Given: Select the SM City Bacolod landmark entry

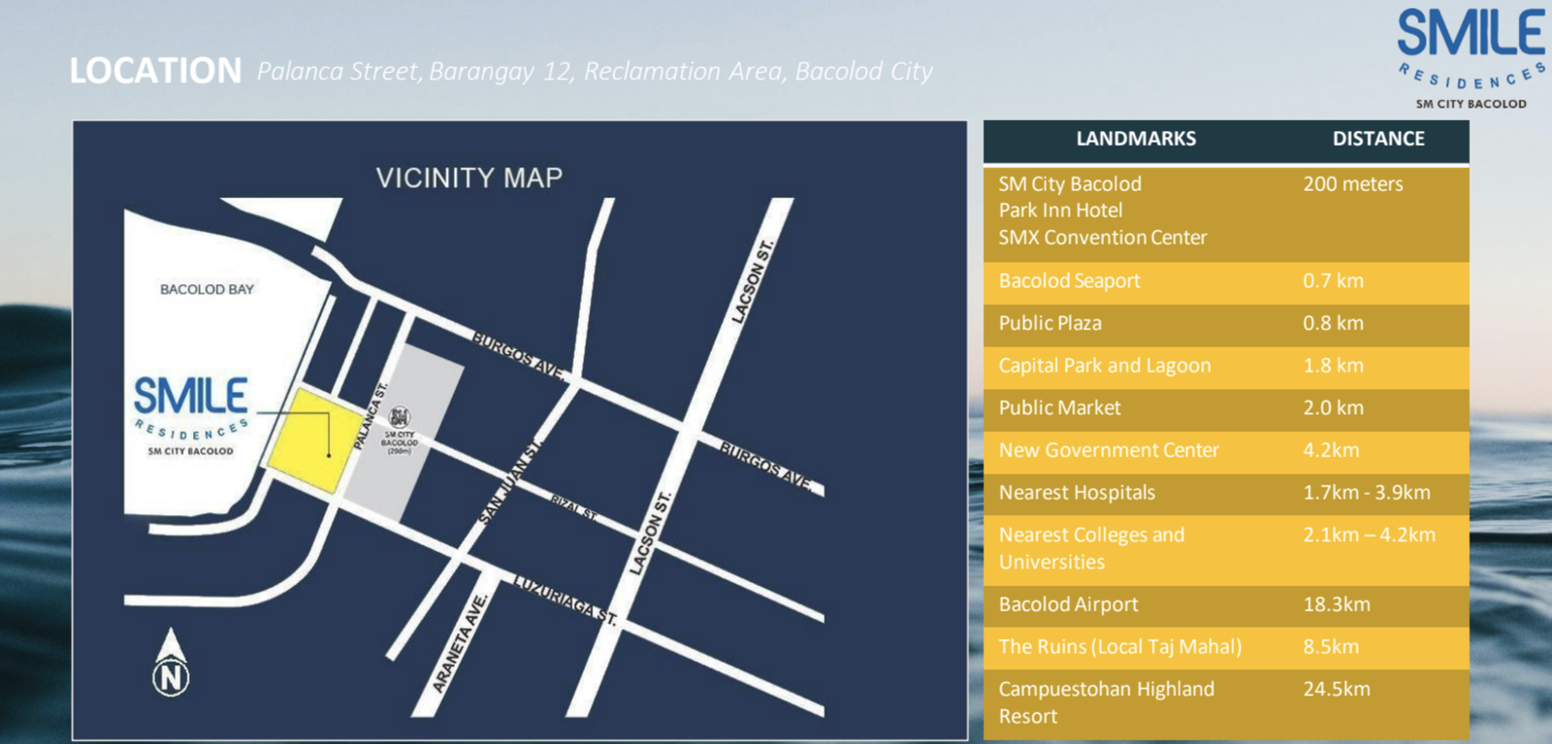Looking at the screenshot, I should coord(1070,183).
